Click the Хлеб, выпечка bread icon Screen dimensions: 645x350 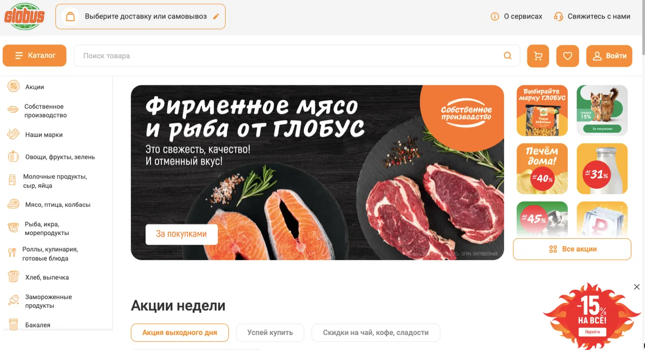(x=13, y=277)
